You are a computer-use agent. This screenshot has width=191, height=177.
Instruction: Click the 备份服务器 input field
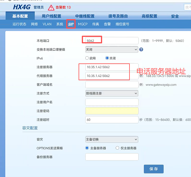(x=112, y=157)
